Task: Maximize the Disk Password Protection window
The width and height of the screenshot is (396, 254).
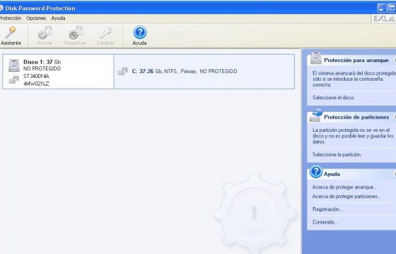Action: (392, 8)
